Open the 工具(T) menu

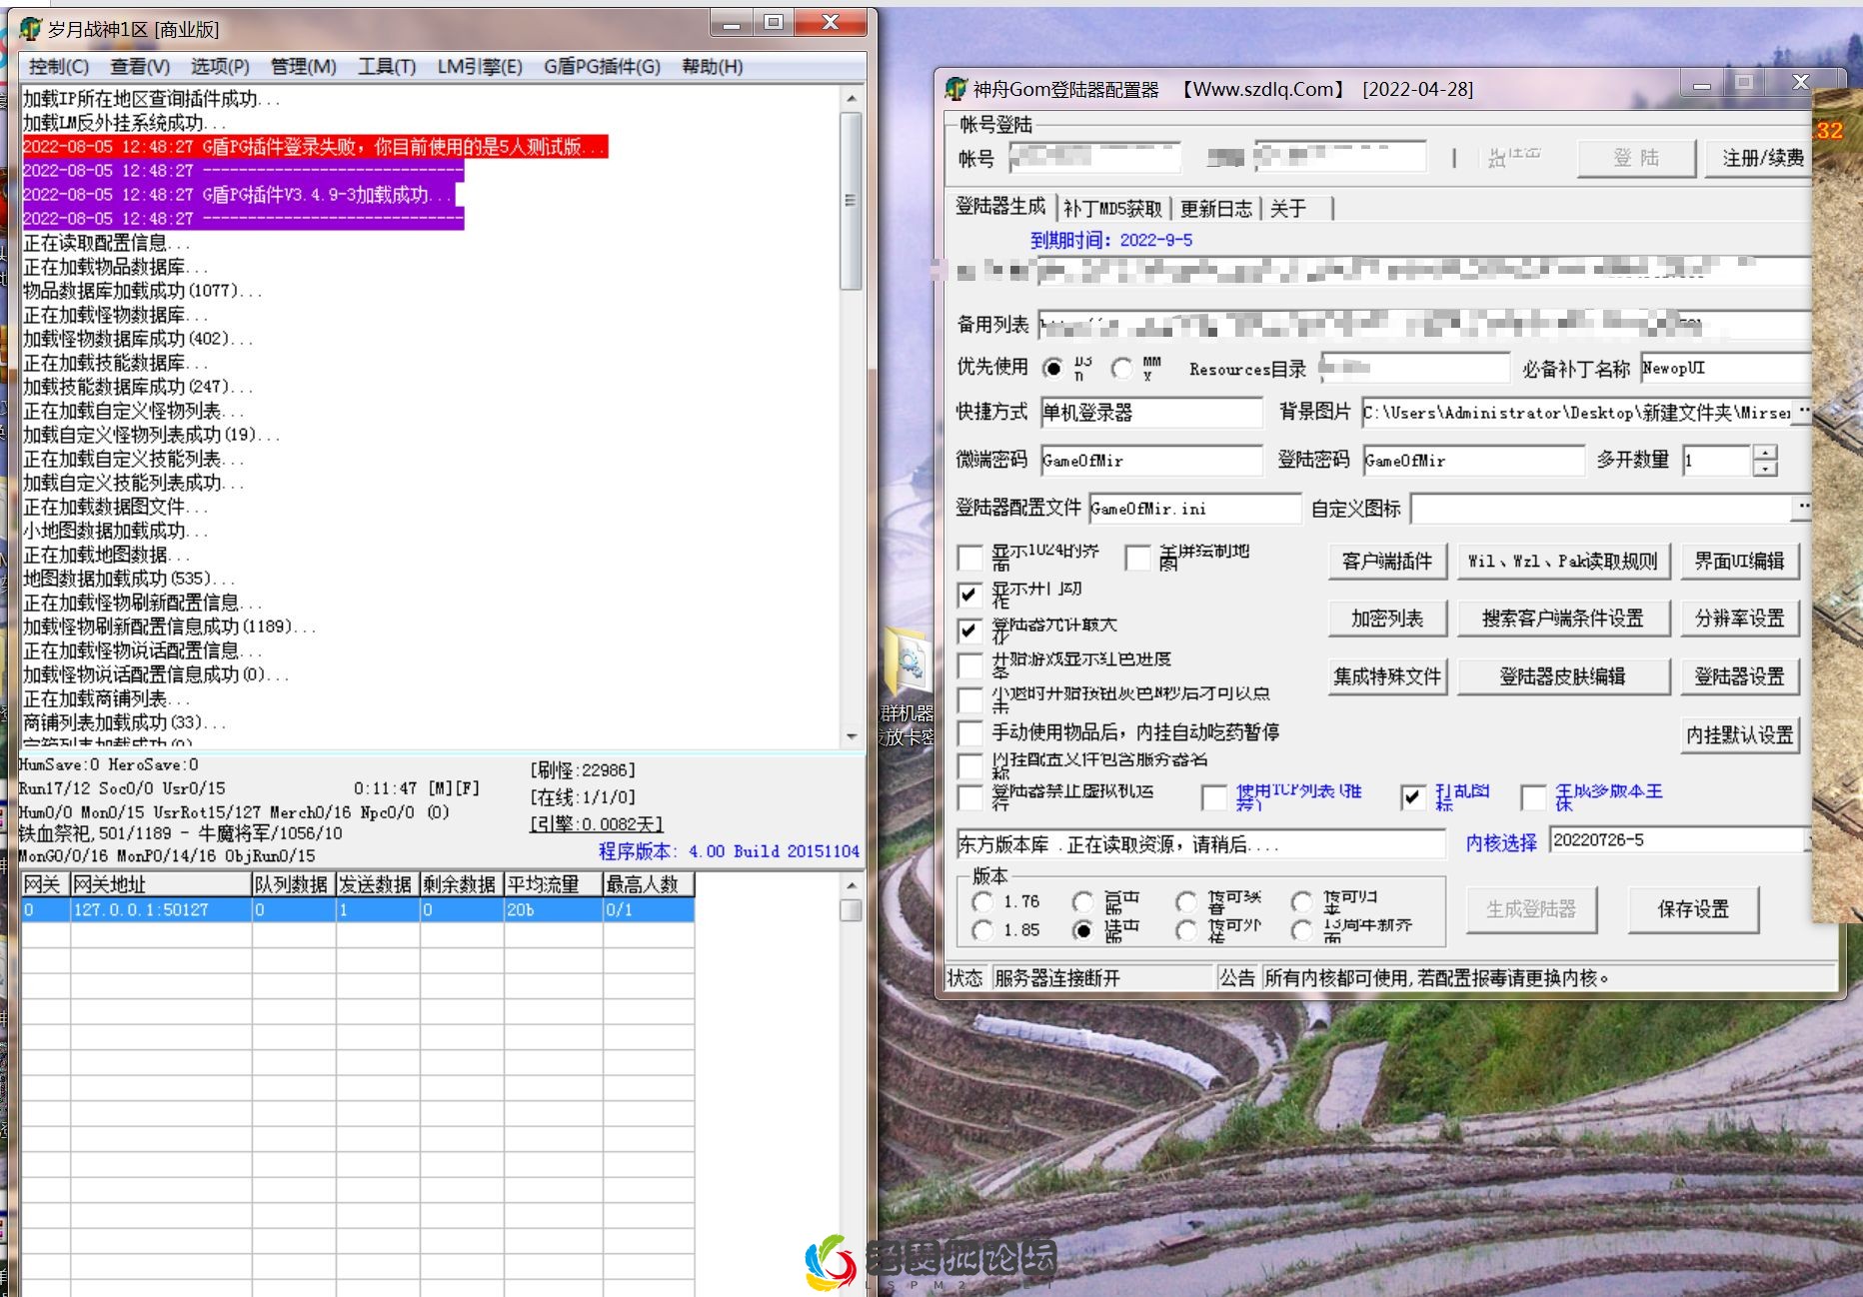[386, 67]
